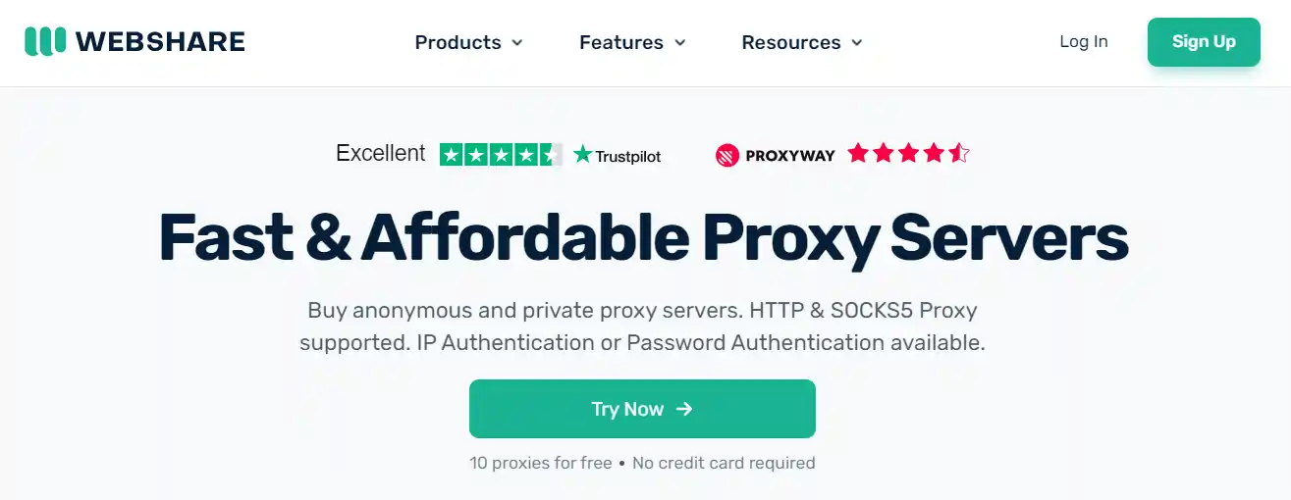1291x500 pixels.
Task: Expand the chevron next to Products
Action: click(x=517, y=43)
